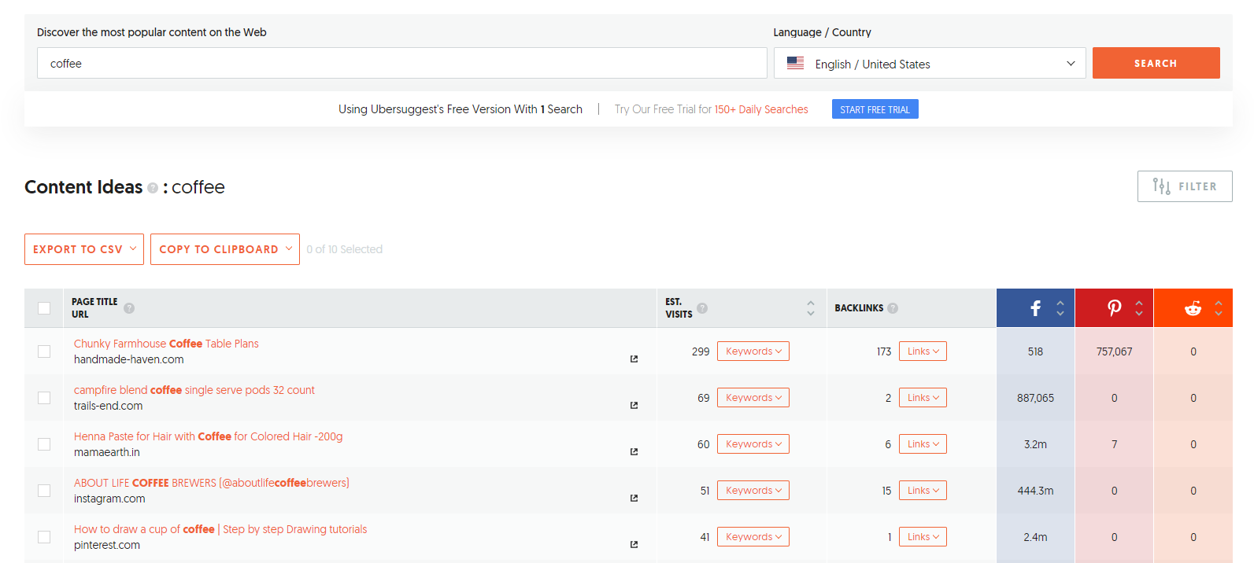Expand Links for mamaearth.in row
The image size is (1254, 563).
pyautogui.click(x=923, y=444)
